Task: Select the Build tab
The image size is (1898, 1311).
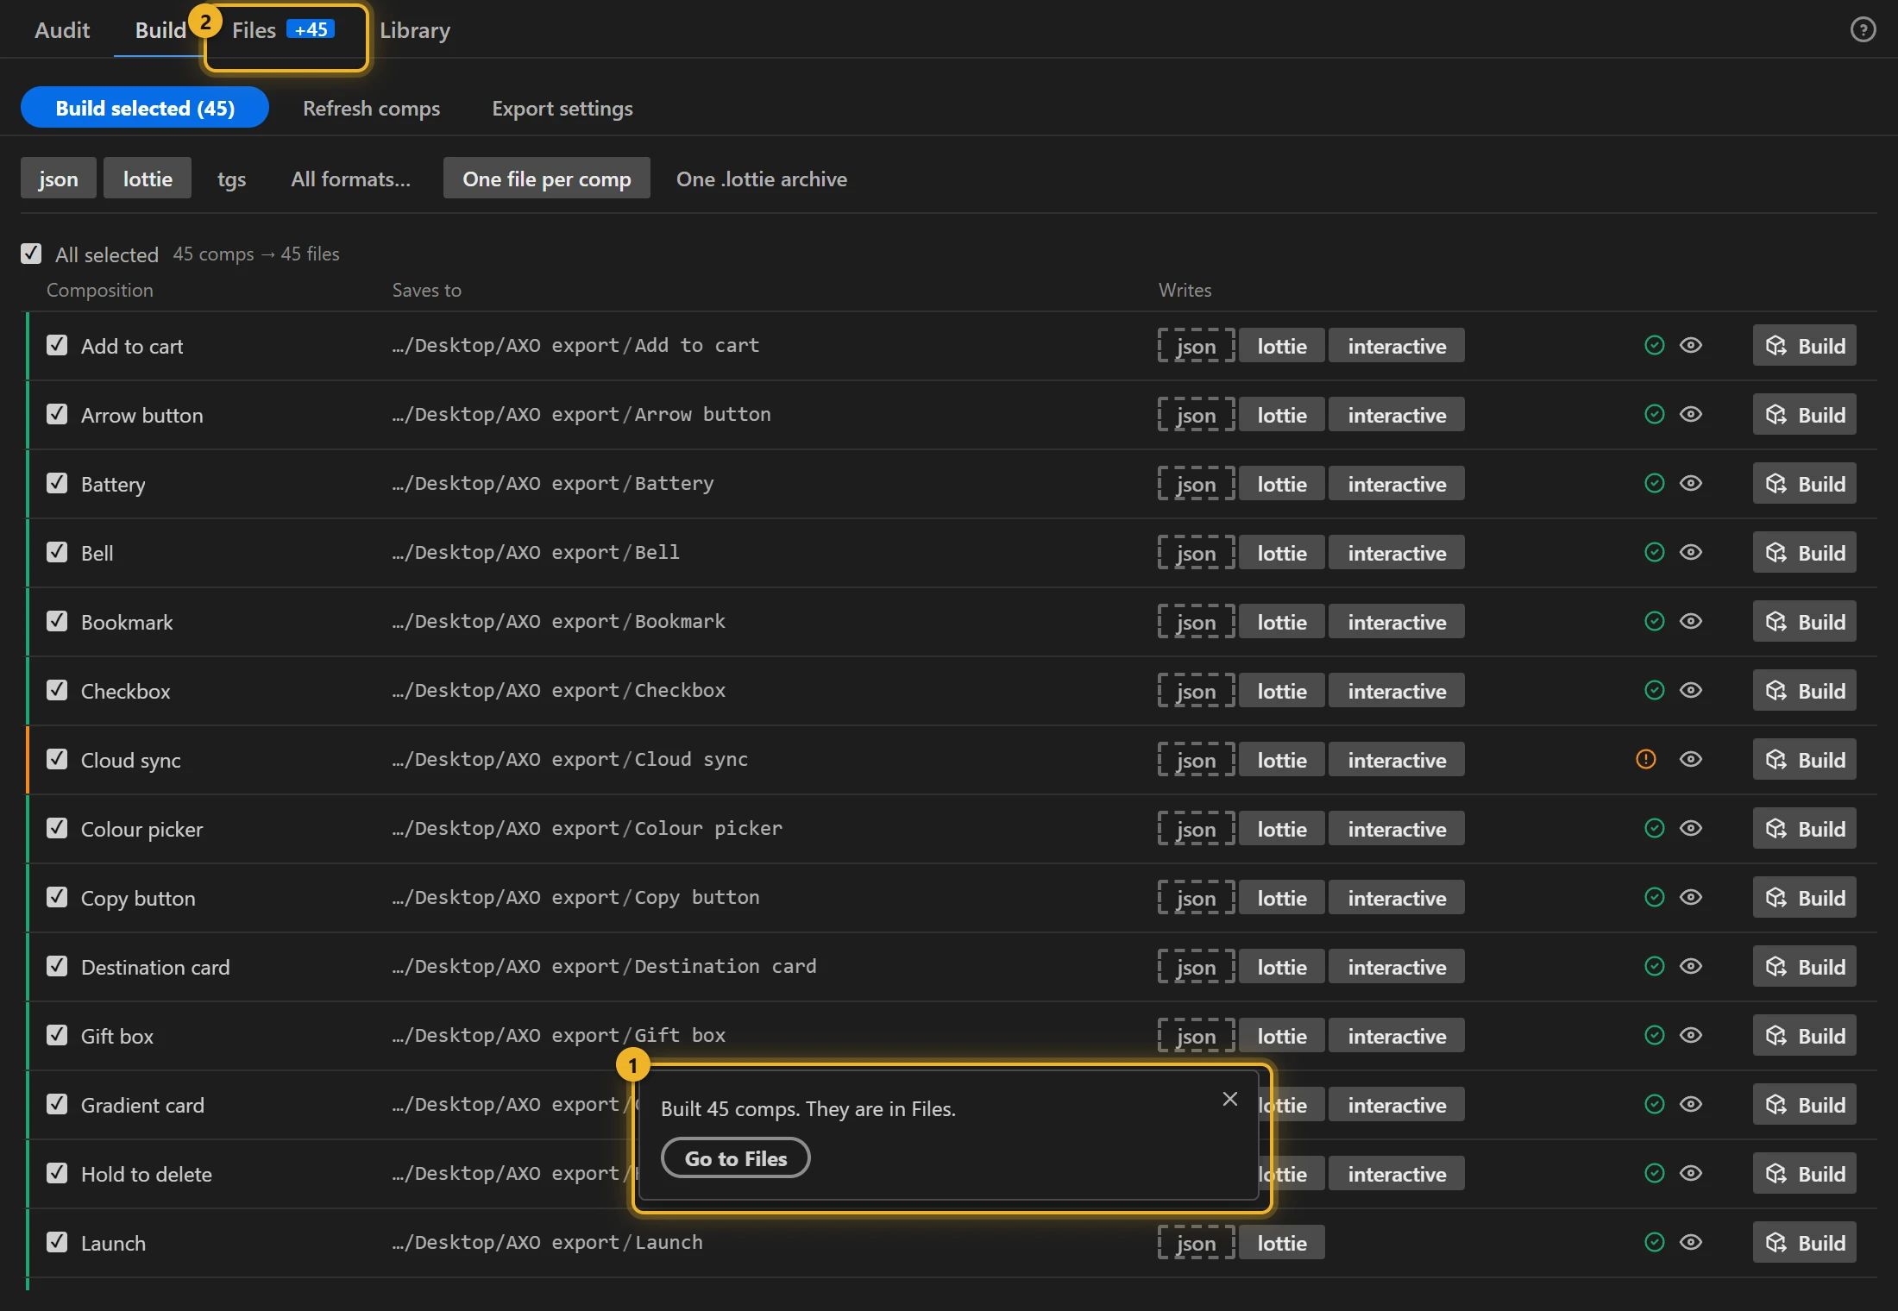Action: [160, 30]
